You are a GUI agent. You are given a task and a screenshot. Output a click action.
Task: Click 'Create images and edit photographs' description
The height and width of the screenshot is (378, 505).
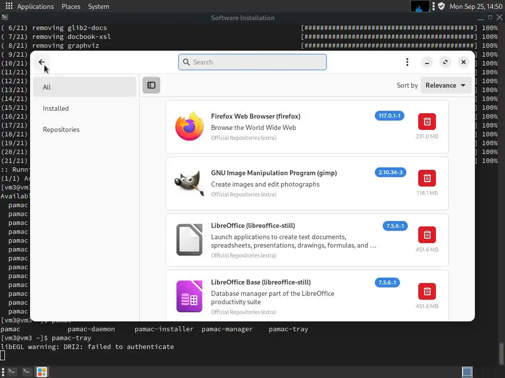click(265, 184)
